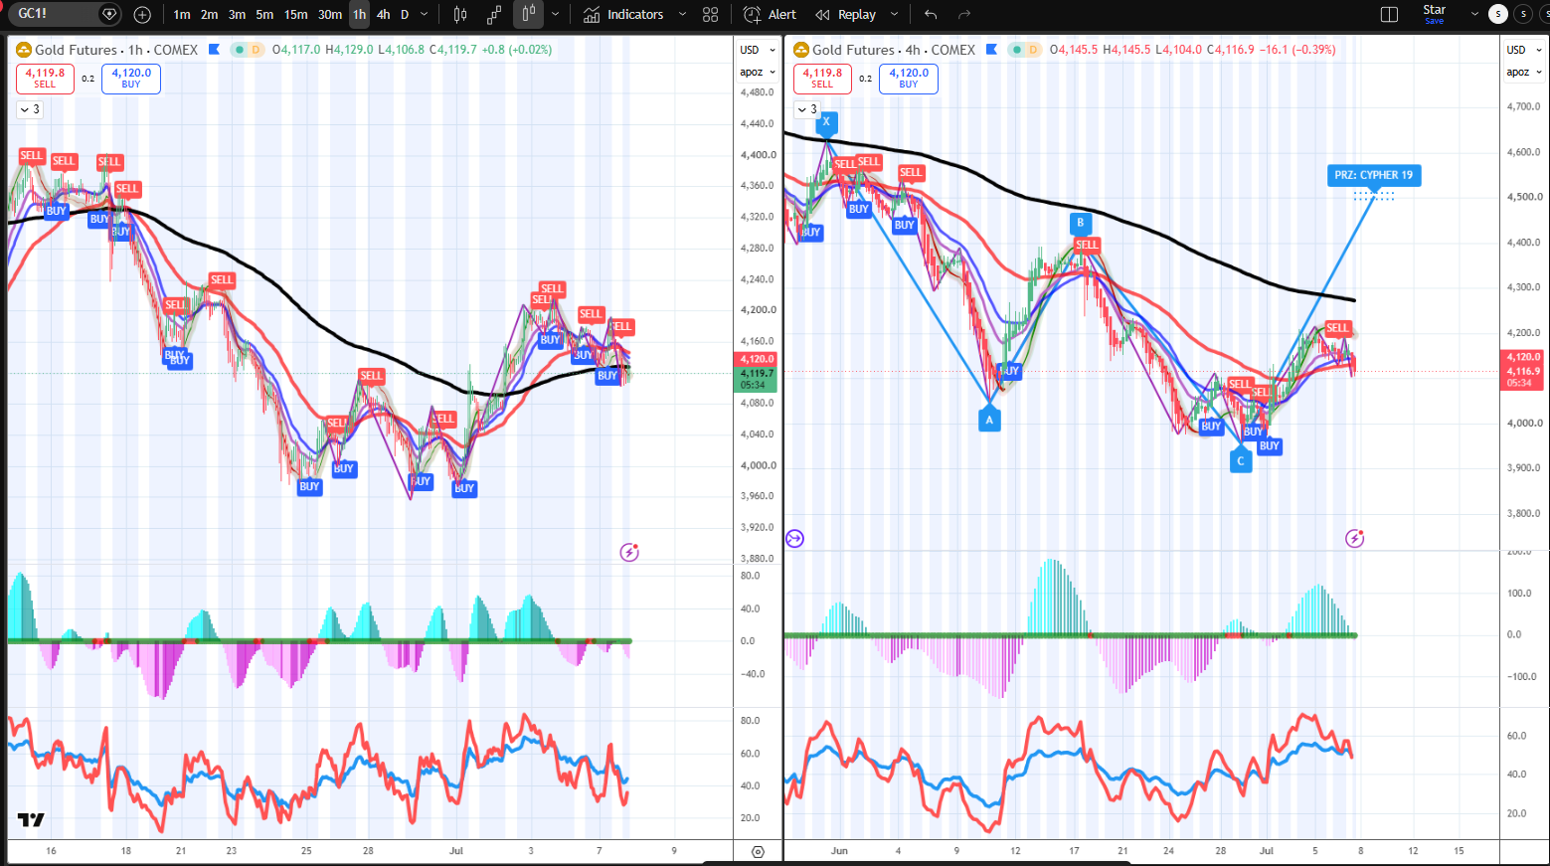Click the gold symbol logo on the 4h chart

point(801,50)
